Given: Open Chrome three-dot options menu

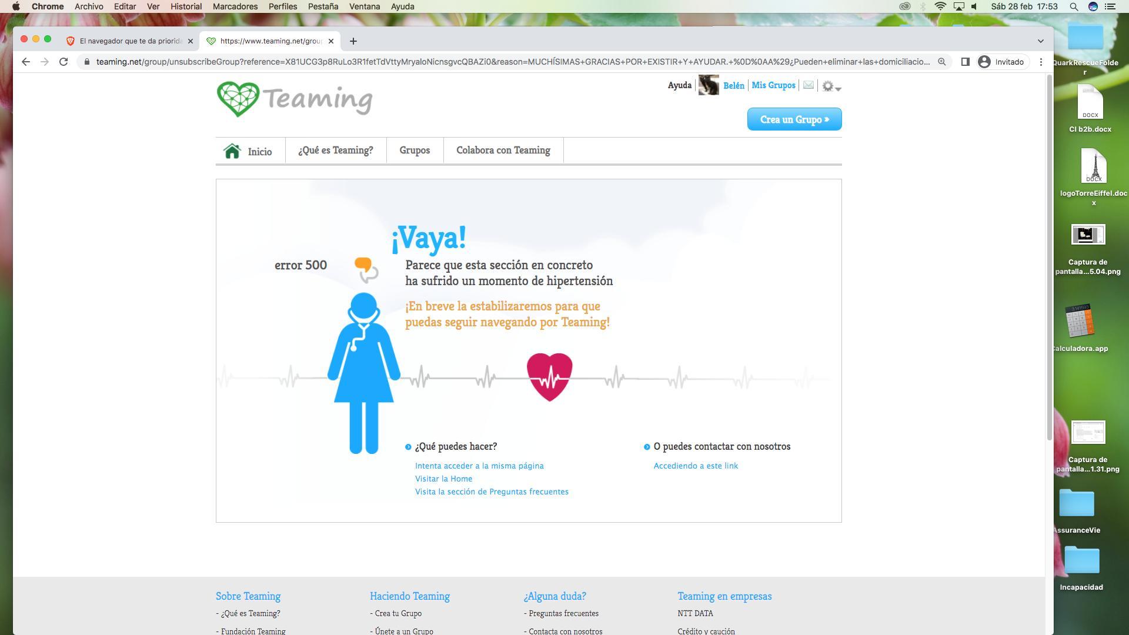Looking at the screenshot, I should [1041, 62].
